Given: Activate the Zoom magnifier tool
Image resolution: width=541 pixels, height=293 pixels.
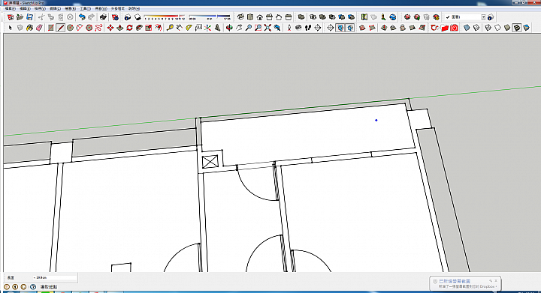Looking at the screenshot, I should [249, 28].
